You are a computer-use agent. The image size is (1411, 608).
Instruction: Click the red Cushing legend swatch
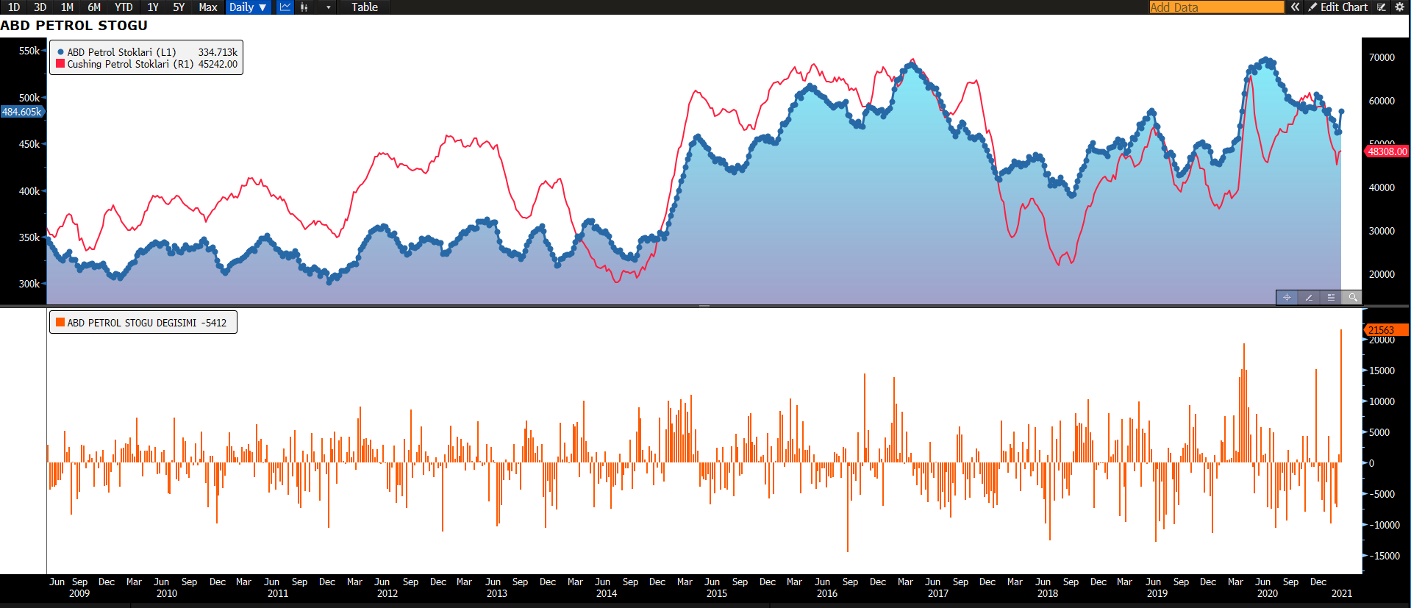[60, 64]
